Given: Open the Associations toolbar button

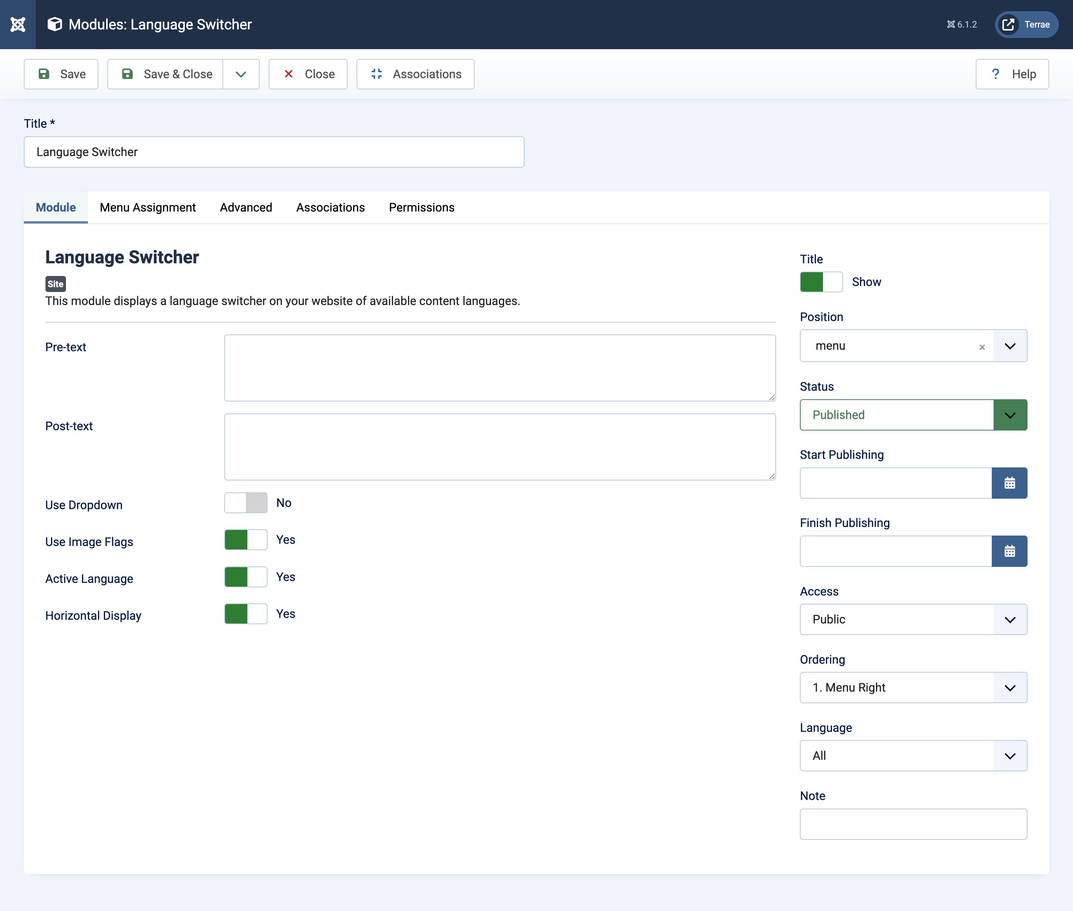Looking at the screenshot, I should pyautogui.click(x=415, y=74).
